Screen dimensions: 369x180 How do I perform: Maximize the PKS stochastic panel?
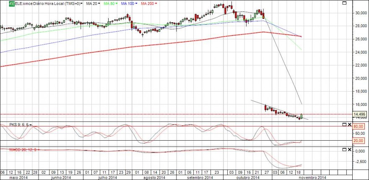pos(344,125)
